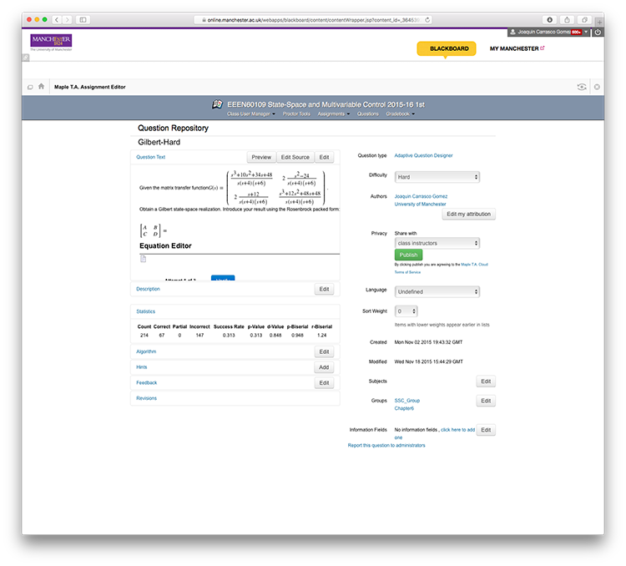Open the Share with dropdown
The image size is (626, 566).
[x=437, y=243]
